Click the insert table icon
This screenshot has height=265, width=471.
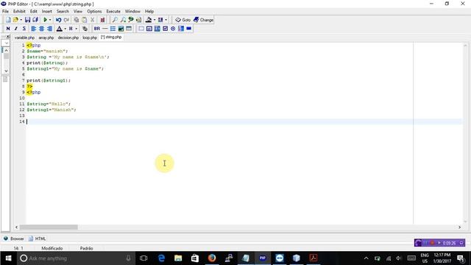129,29
